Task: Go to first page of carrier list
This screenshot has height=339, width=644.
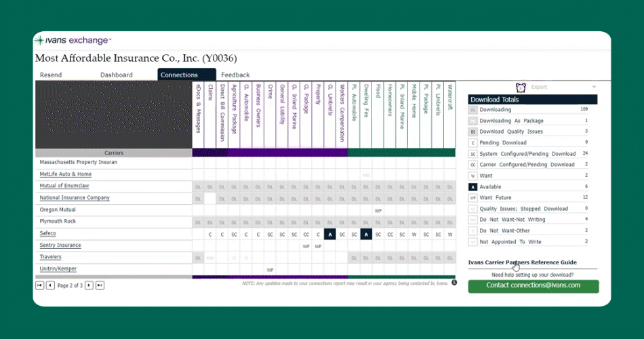Action: coord(40,285)
